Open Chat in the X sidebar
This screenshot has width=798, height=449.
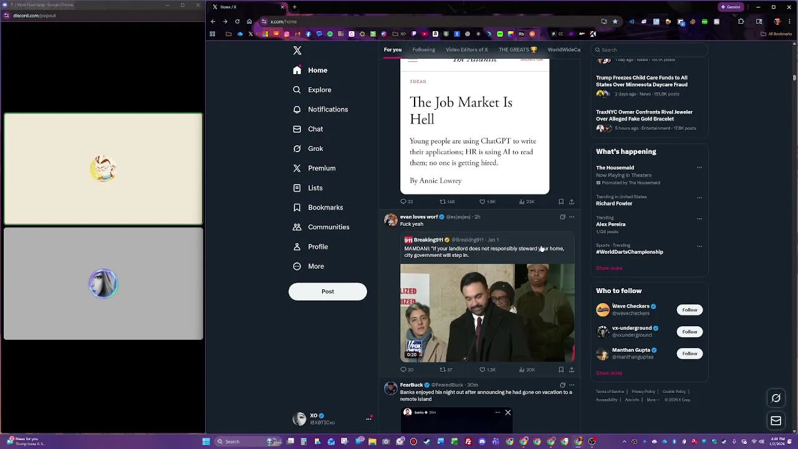[308, 129]
